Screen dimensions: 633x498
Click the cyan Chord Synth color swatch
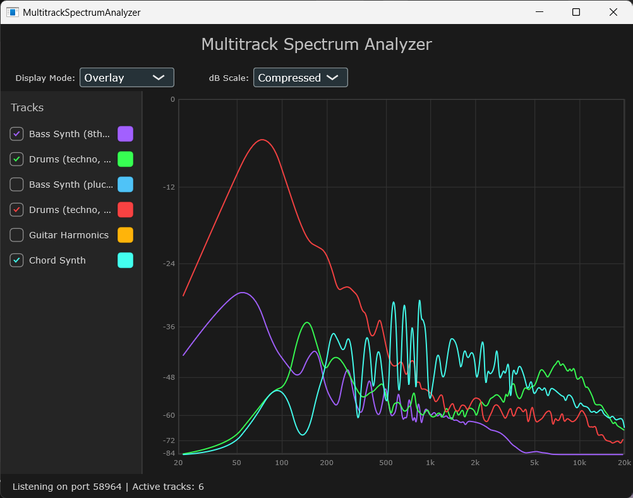pos(124,260)
